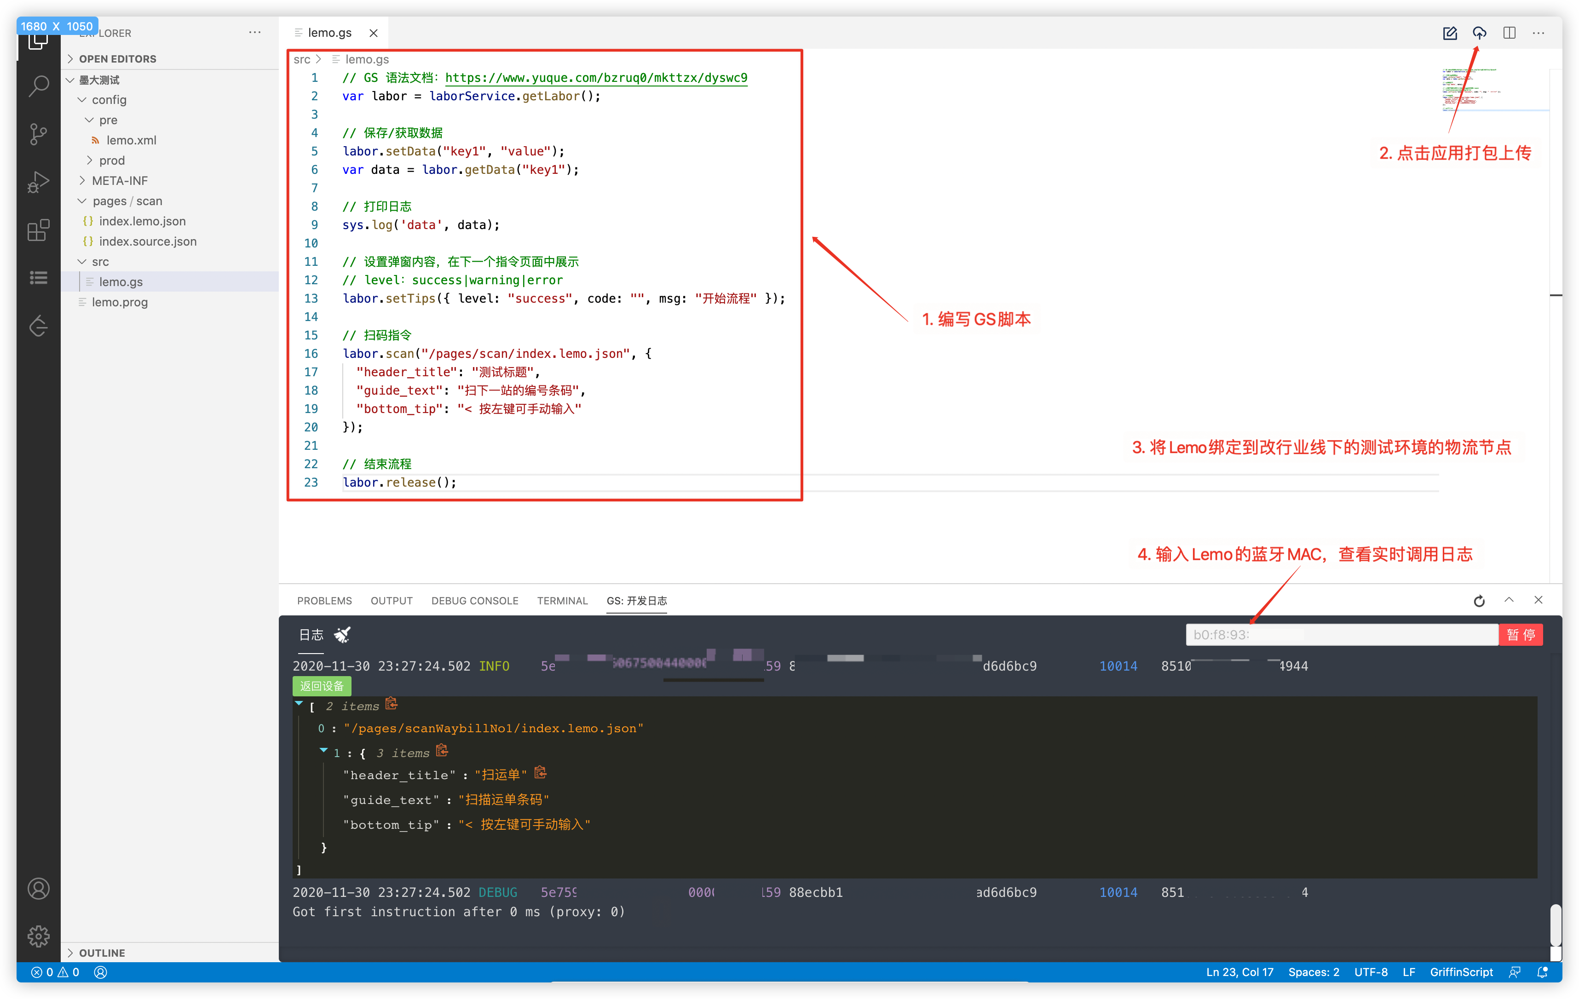Open the Run and Debug view

39,182
